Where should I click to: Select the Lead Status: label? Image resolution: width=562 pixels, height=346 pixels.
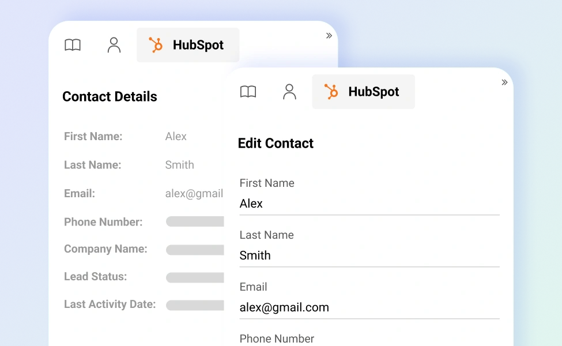pos(95,276)
